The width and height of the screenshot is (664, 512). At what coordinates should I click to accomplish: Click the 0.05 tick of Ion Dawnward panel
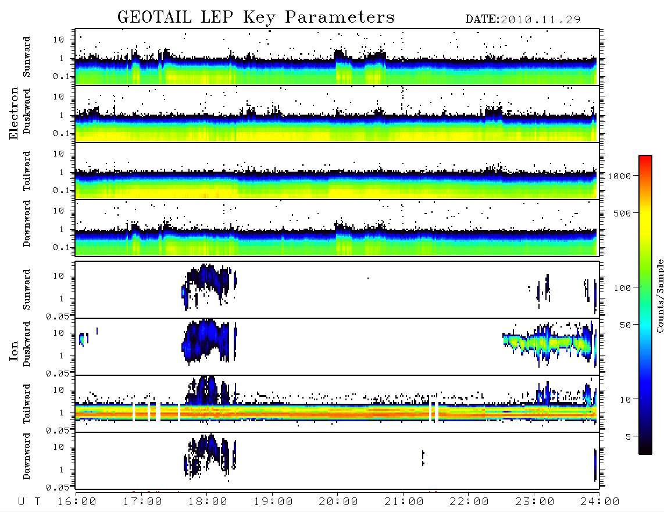click(58, 488)
